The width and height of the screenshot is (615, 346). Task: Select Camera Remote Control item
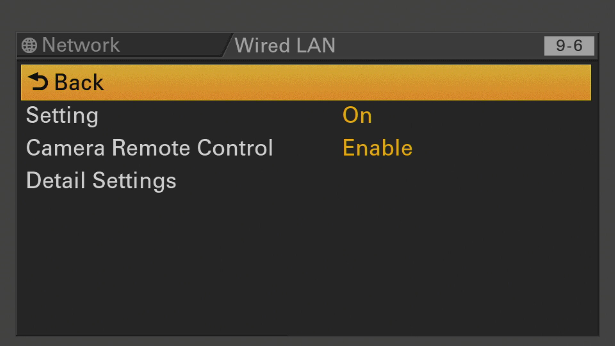[x=306, y=148]
